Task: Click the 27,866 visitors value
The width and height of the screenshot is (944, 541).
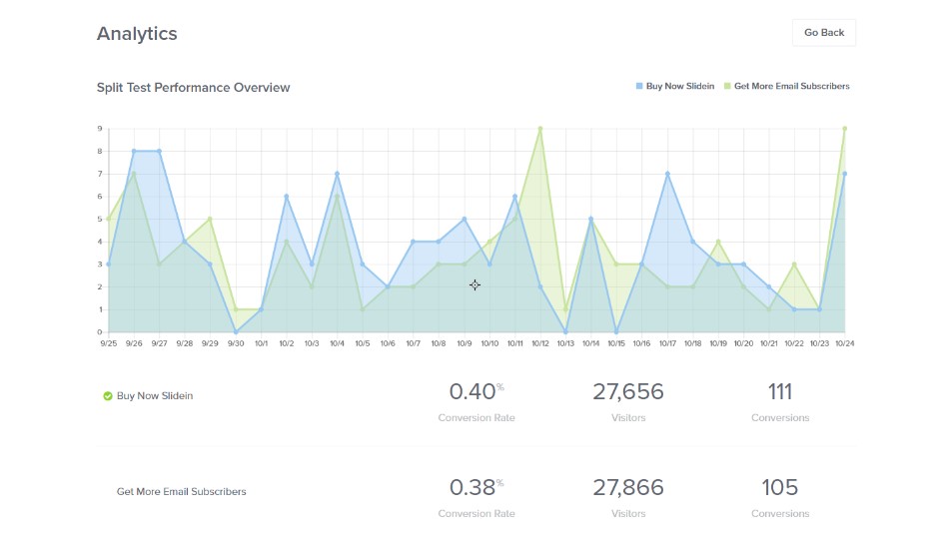Action: tap(628, 487)
